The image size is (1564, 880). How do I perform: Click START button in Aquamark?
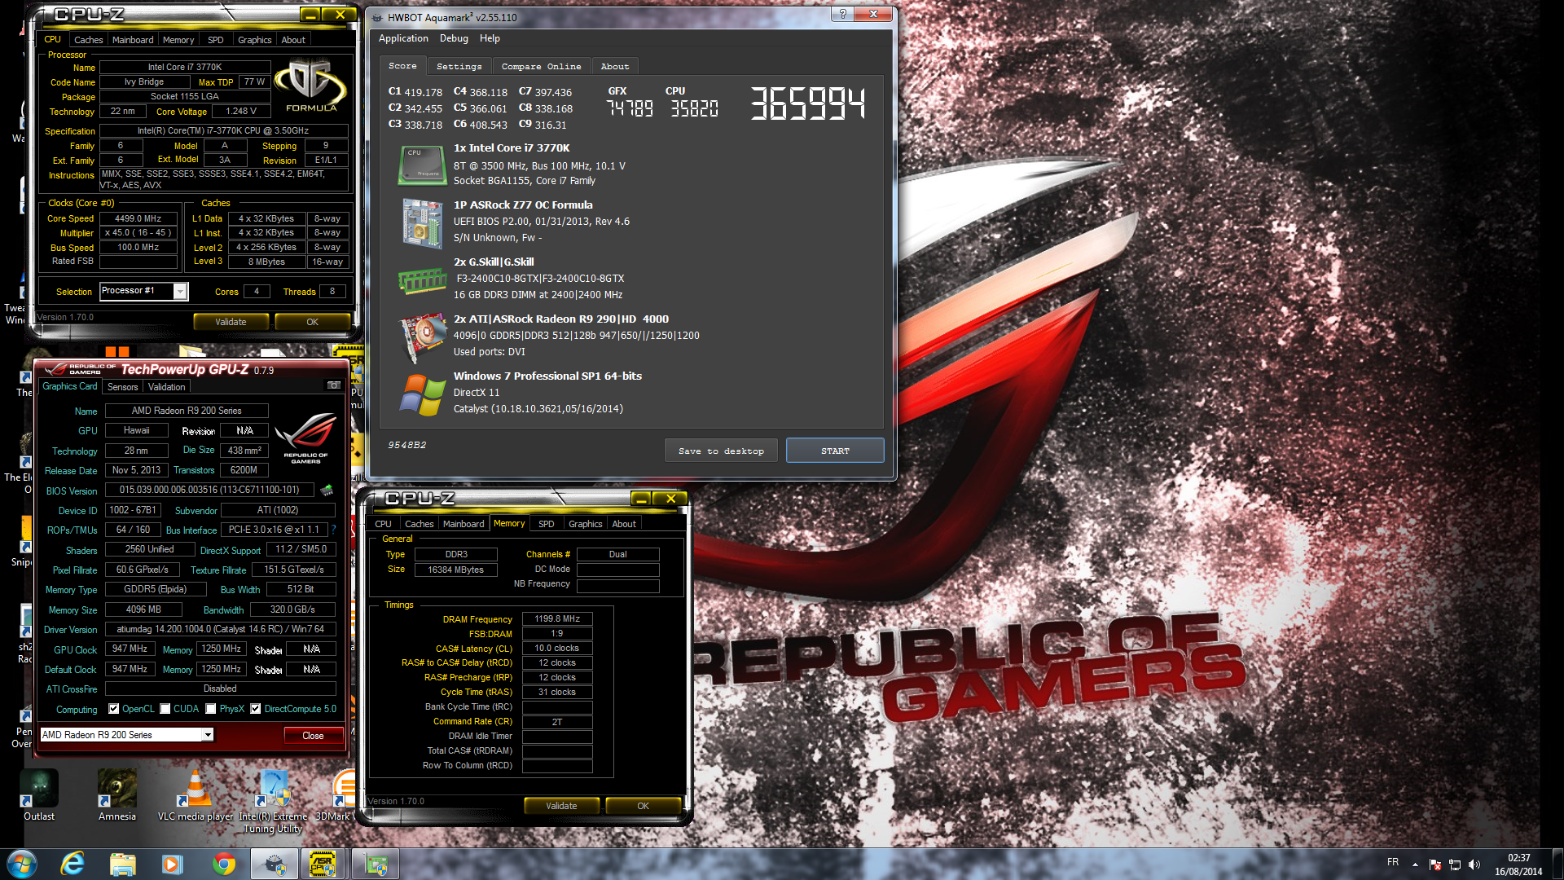coord(835,451)
